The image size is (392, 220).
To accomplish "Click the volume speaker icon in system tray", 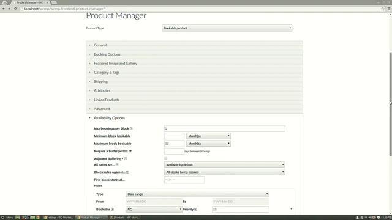I will point(370,218).
